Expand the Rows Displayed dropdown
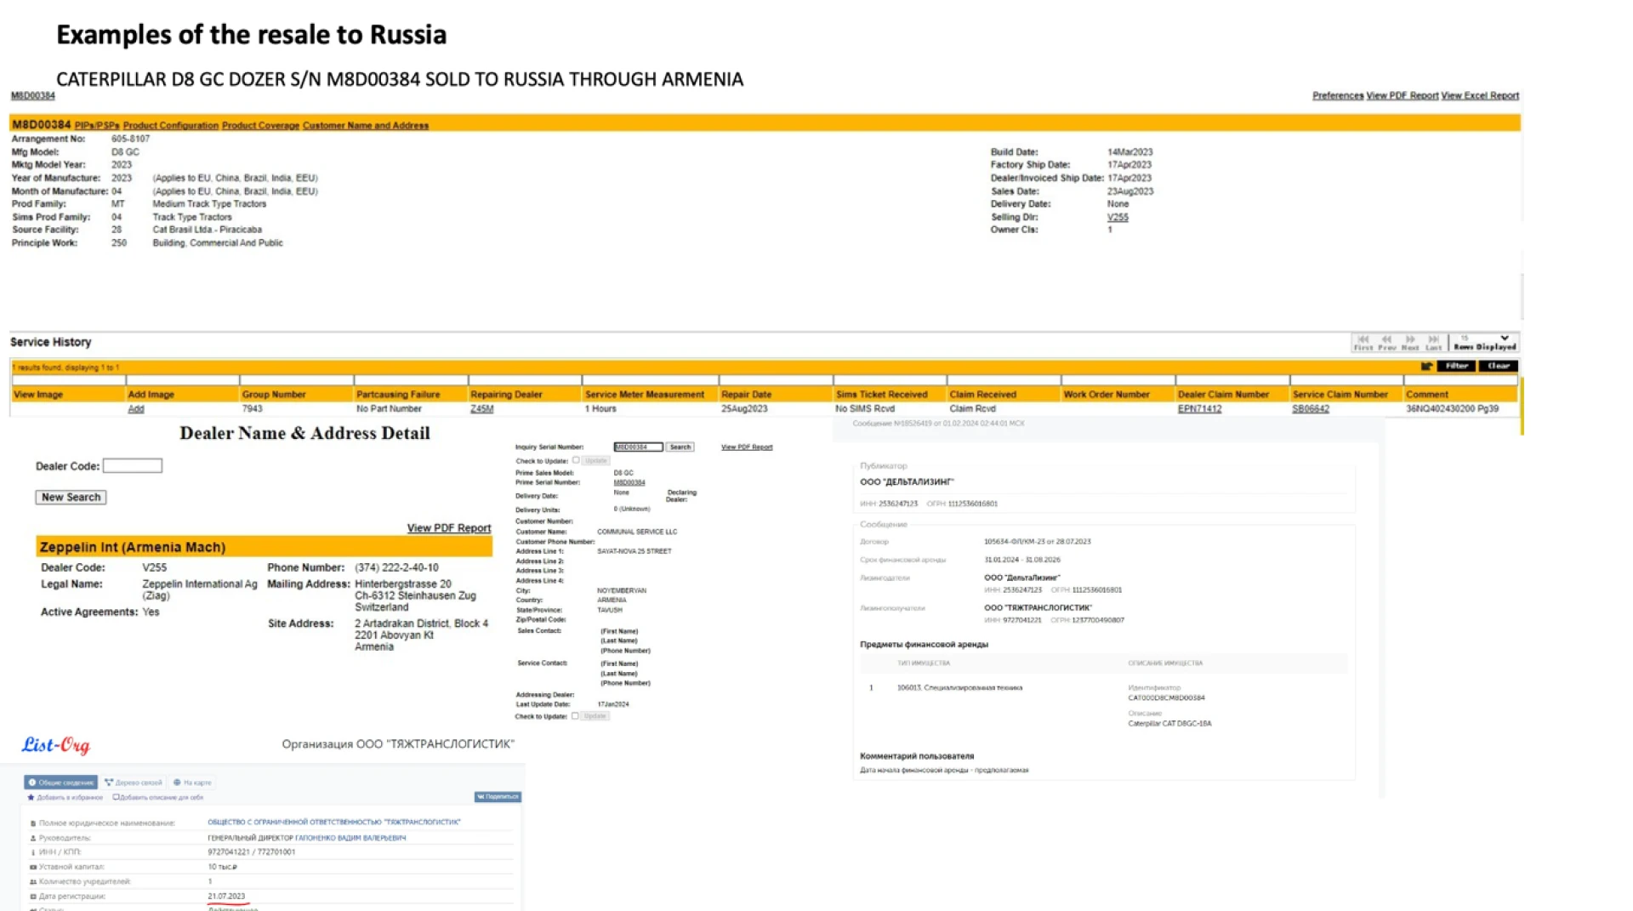1633x911 pixels. coord(1504,339)
